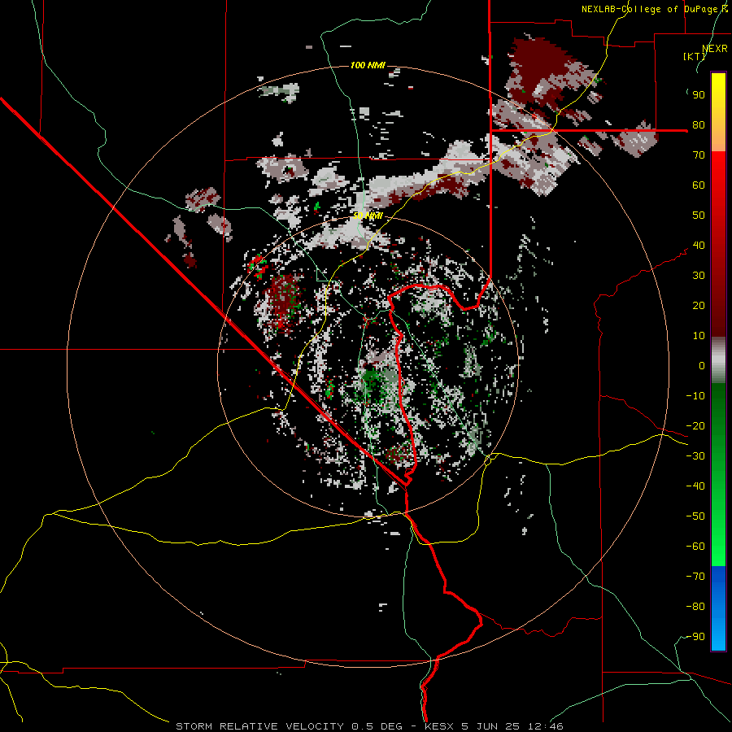Click the NEXR label above the color scale

pyautogui.click(x=715, y=49)
